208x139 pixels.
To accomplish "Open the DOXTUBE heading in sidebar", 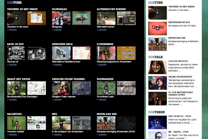I will pyautogui.click(x=155, y=2).
